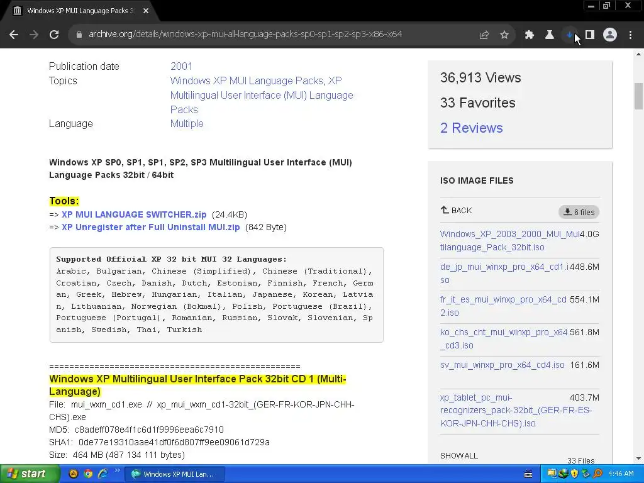Download XP MUI LANGUAGE SWITCHER.zip
644x483 pixels.
[134, 214]
